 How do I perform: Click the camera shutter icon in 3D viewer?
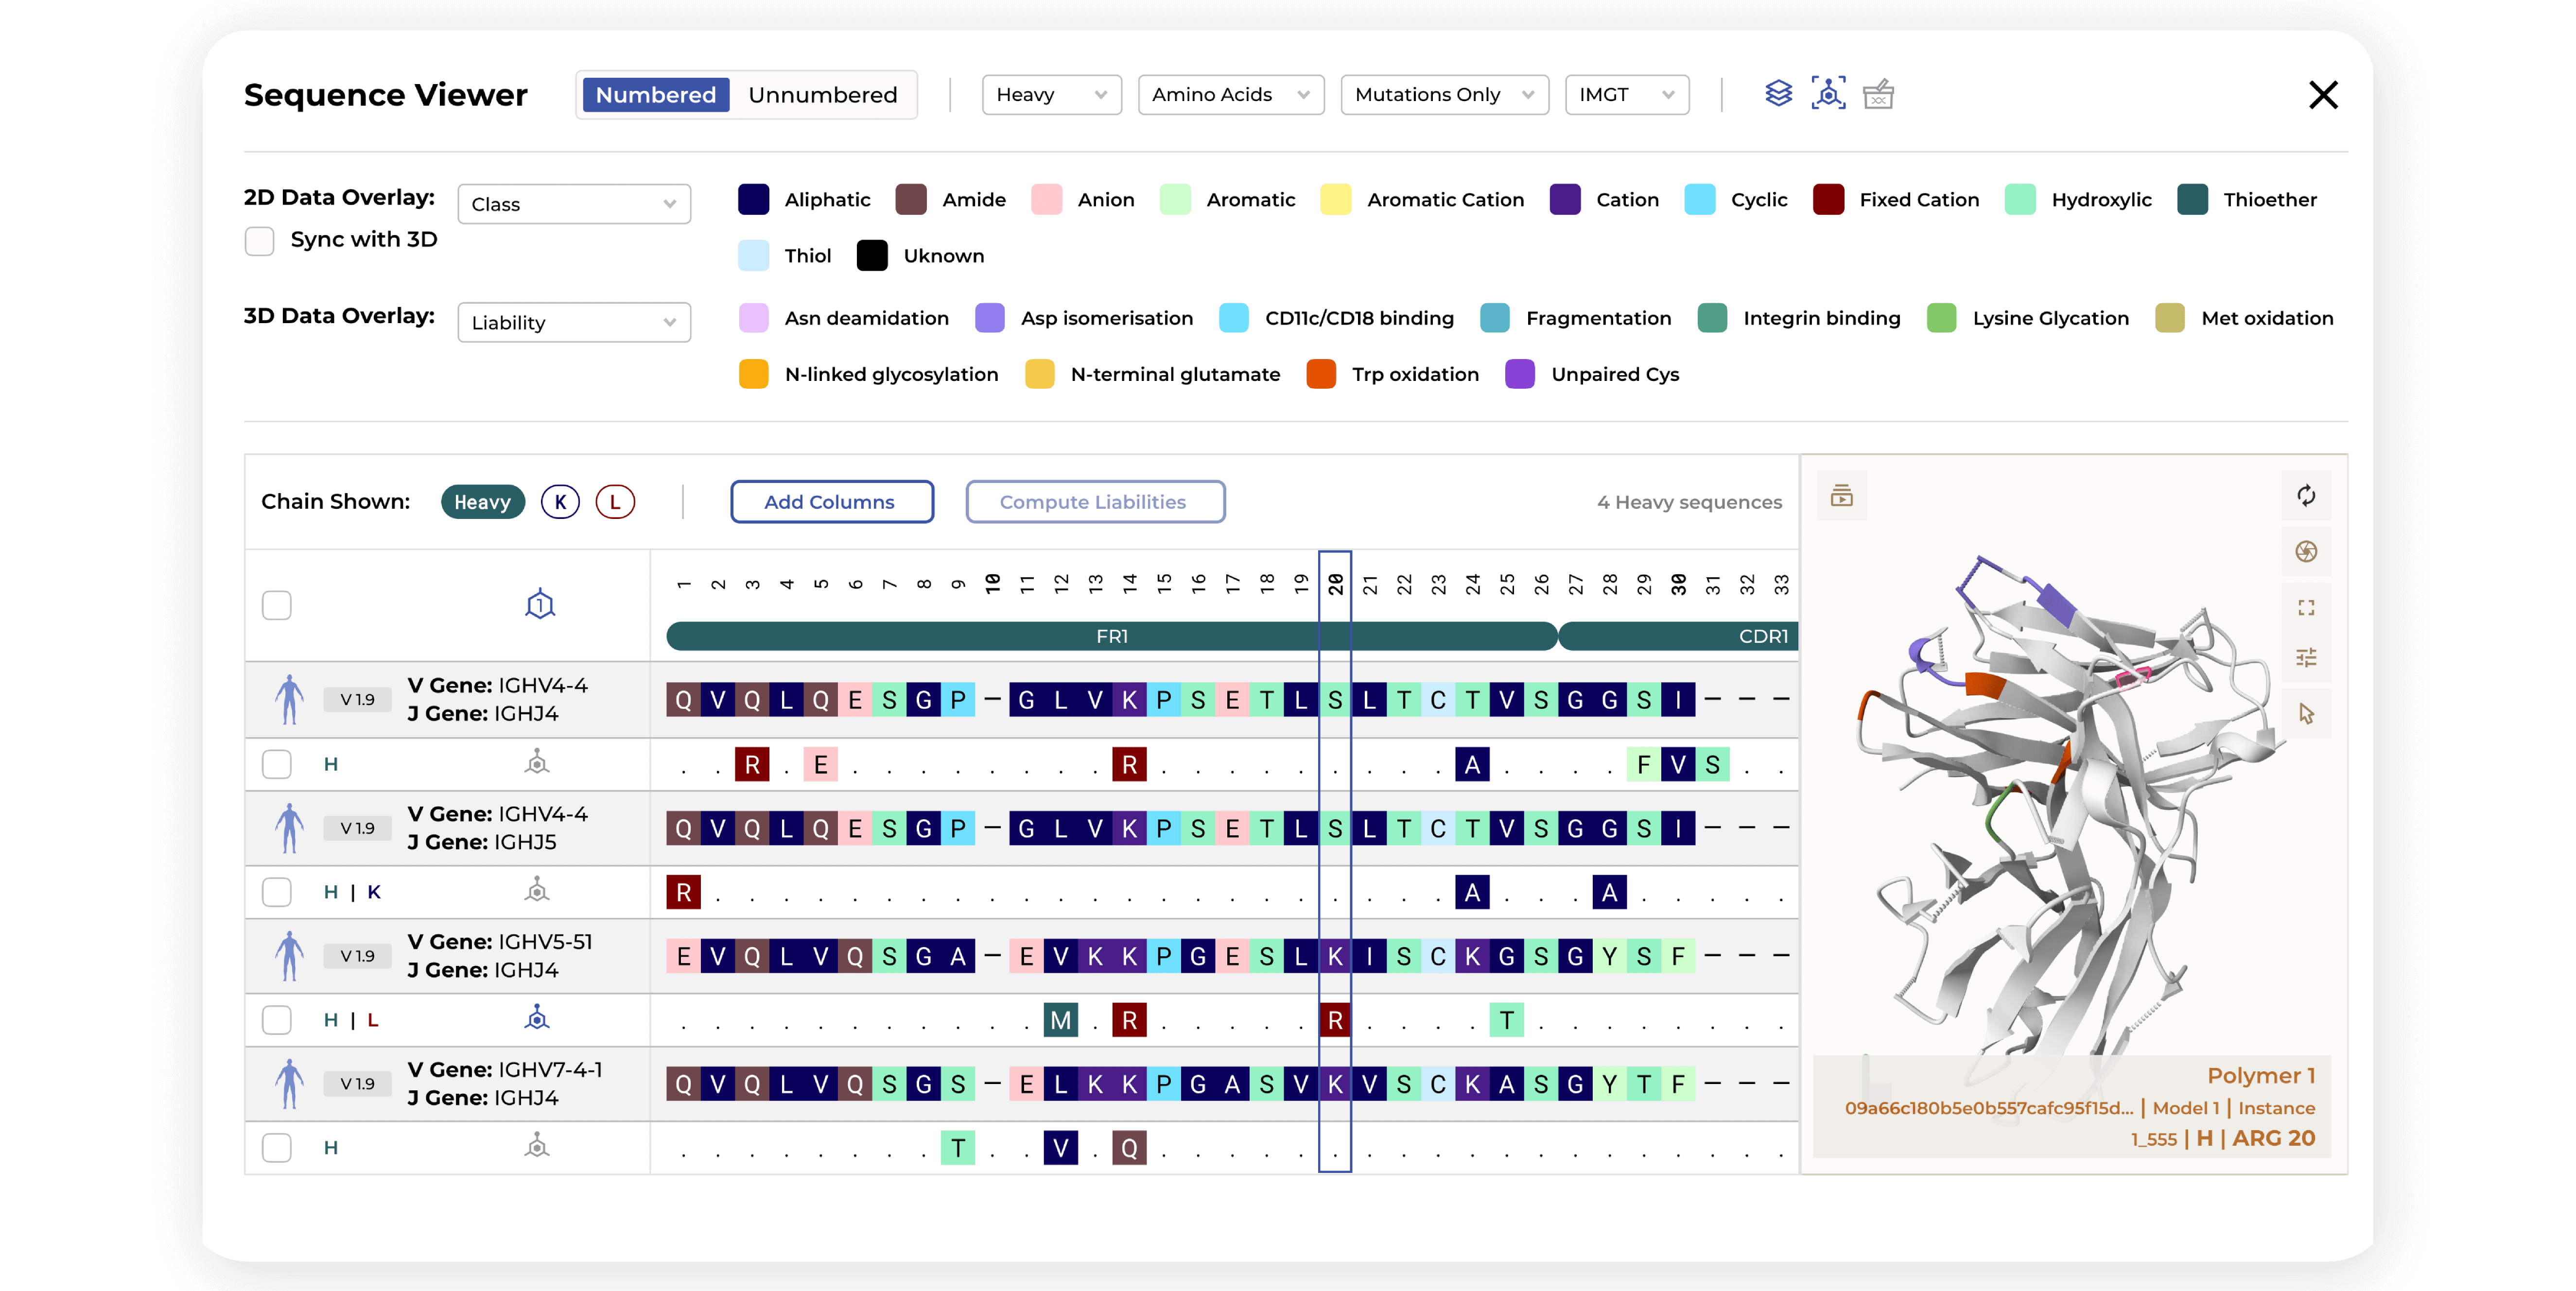(x=2306, y=552)
